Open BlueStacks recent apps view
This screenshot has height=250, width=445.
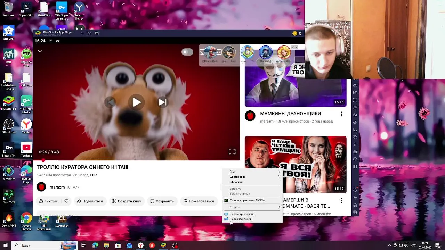tap(97, 33)
